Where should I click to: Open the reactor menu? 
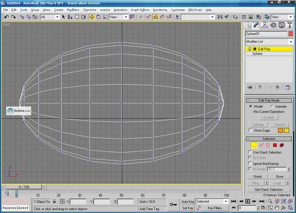click(105, 10)
